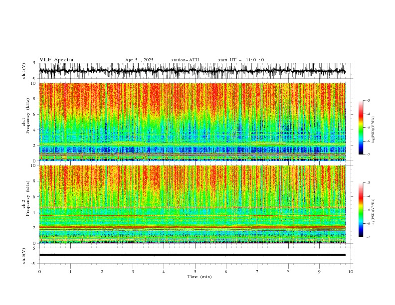Viewport: 395px width, 305px height.
Task: Click the upper colorbar's log(PSD)(V²/Hz) label
Action: point(374,130)
